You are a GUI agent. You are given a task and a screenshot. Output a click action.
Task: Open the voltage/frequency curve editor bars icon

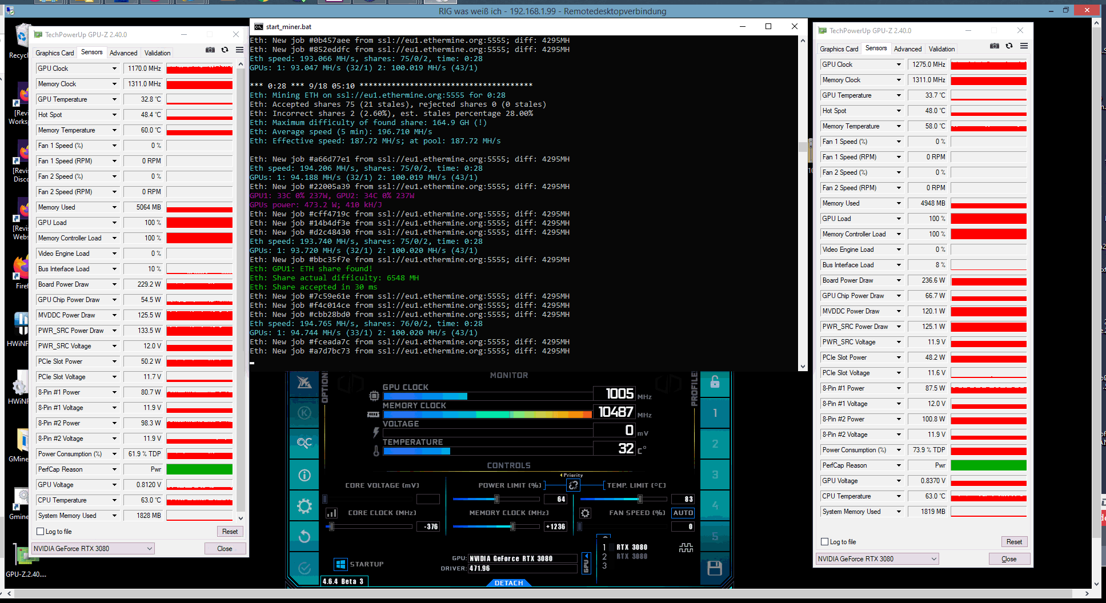click(x=331, y=513)
